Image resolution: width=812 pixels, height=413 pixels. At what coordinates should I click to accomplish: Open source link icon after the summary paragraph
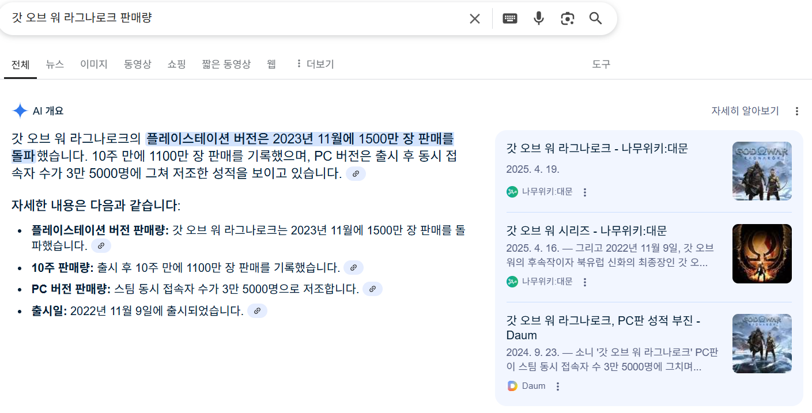pyautogui.click(x=356, y=173)
